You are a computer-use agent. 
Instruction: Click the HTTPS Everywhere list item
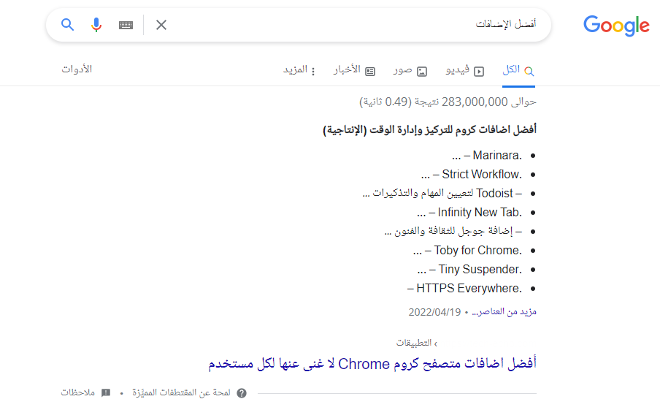(x=464, y=288)
